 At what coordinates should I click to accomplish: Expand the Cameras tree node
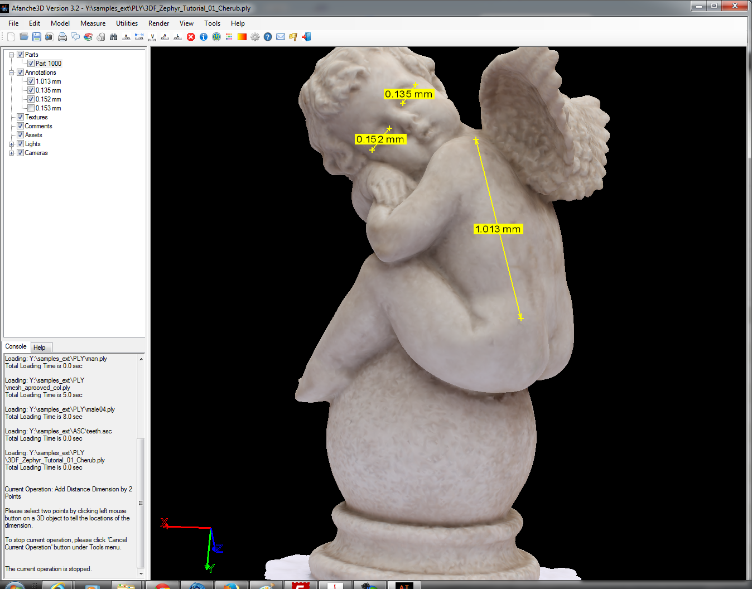(12, 153)
